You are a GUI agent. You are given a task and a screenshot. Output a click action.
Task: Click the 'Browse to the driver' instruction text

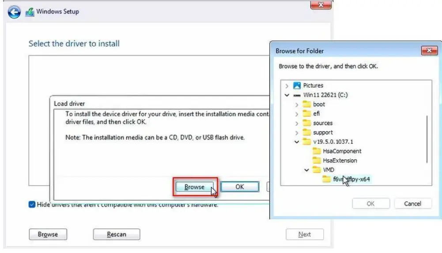click(329, 66)
